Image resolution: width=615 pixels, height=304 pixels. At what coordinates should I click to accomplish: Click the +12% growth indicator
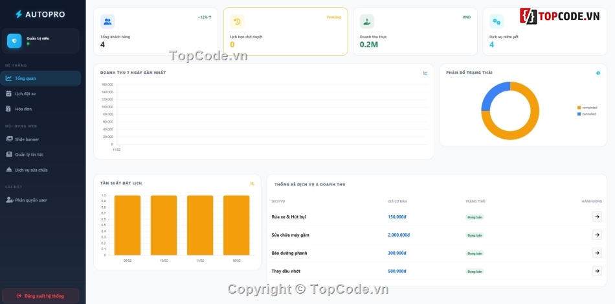click(x=205, y=18)
